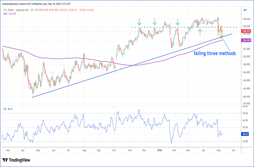
Task: Click the 148.000 price axis label
Action: click(x=246, y=65)
